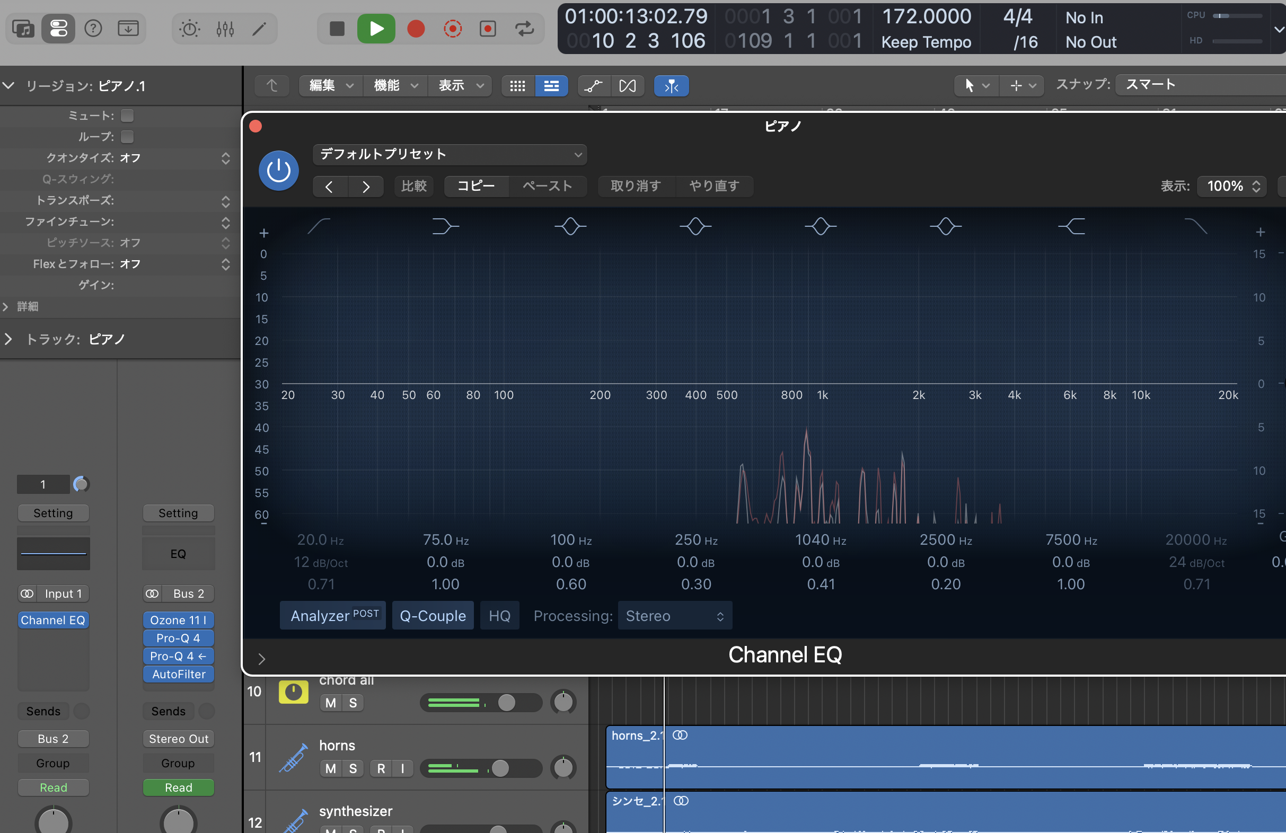Check the ミュート checkbox
The width and height of the screenshot is (1286, 833).
pos(127,116)
